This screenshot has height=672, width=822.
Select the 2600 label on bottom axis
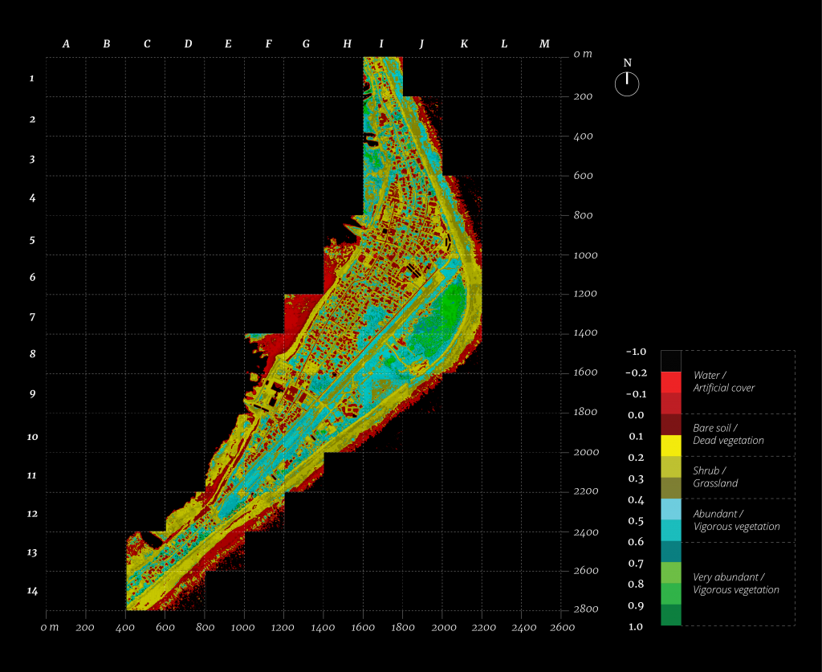[x=561, y=627]
